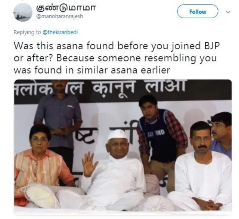Screen dimensions: 239x219
Task: Expand the chevron menu beside Follow
Action: pos(228,12)
